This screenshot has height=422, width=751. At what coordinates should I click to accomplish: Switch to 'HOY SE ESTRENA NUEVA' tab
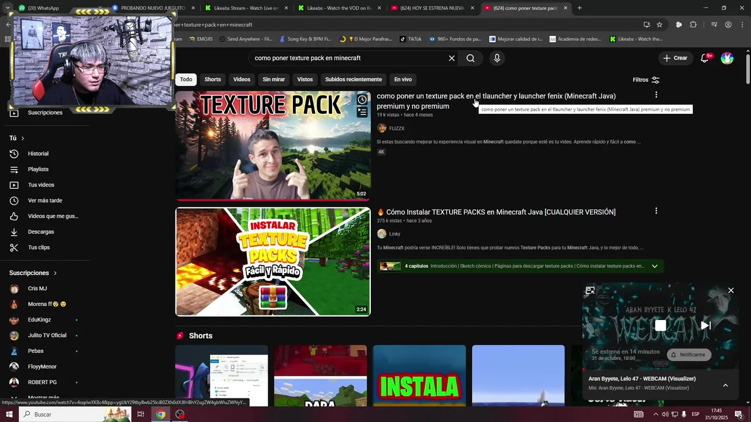click(x=432, y=8)
